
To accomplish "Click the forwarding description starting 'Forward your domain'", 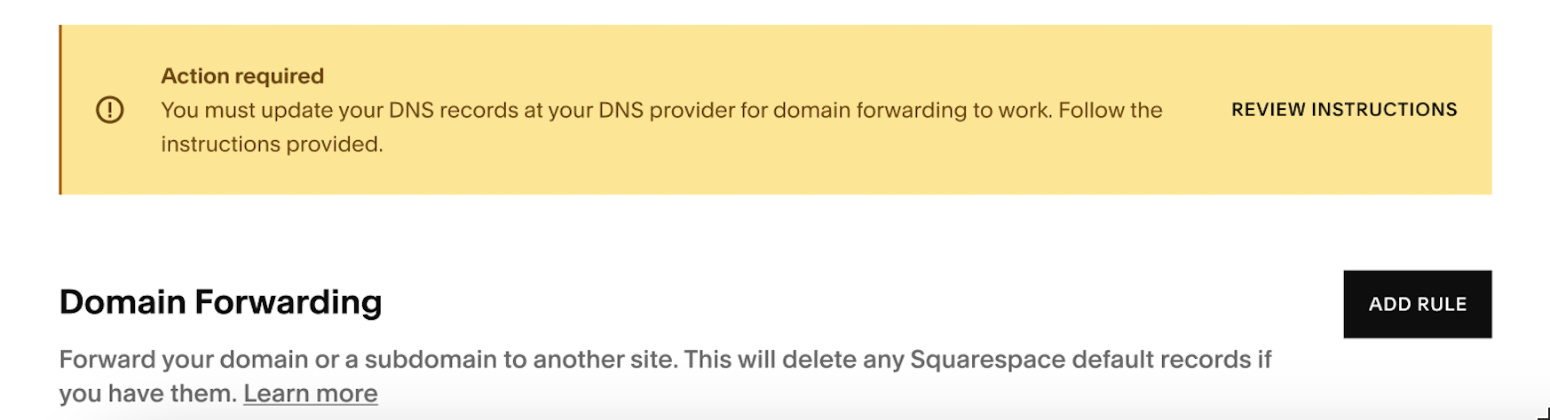I will (x=665, y=376).
